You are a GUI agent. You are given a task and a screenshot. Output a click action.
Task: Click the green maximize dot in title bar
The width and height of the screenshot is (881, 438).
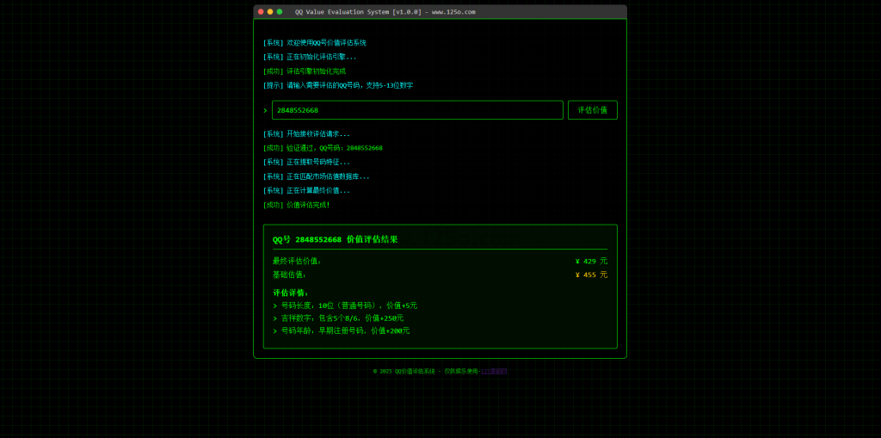click(x=280, y=12)
